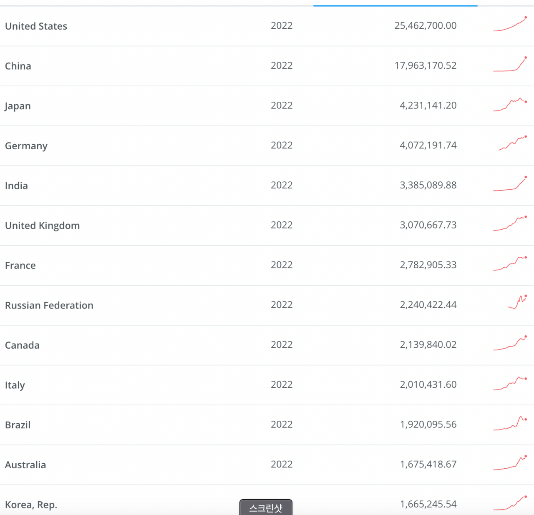Viewport: 534px width, 515px height.
Task: Open the Korea, Rep. country link
Action: 31,505
